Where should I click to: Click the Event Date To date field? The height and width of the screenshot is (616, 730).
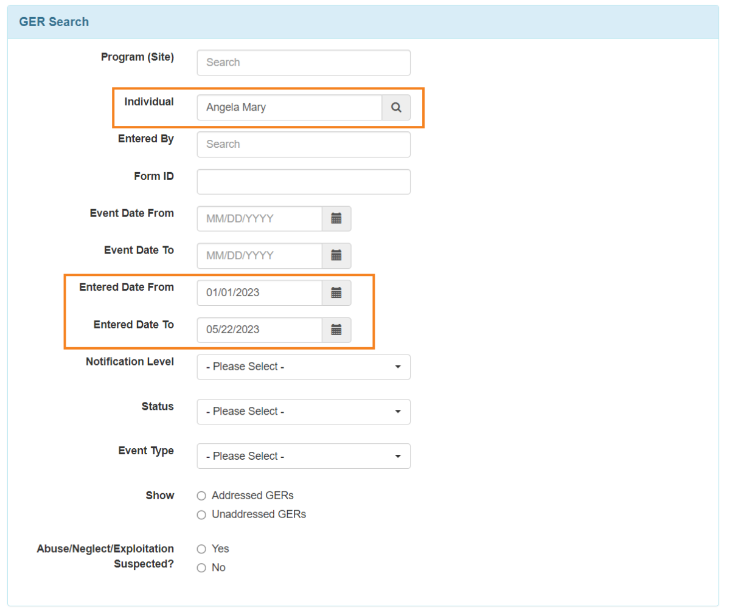259,256
